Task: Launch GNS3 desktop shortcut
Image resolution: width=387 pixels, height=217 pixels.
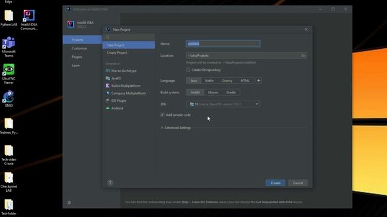Action: coord(8,98)
